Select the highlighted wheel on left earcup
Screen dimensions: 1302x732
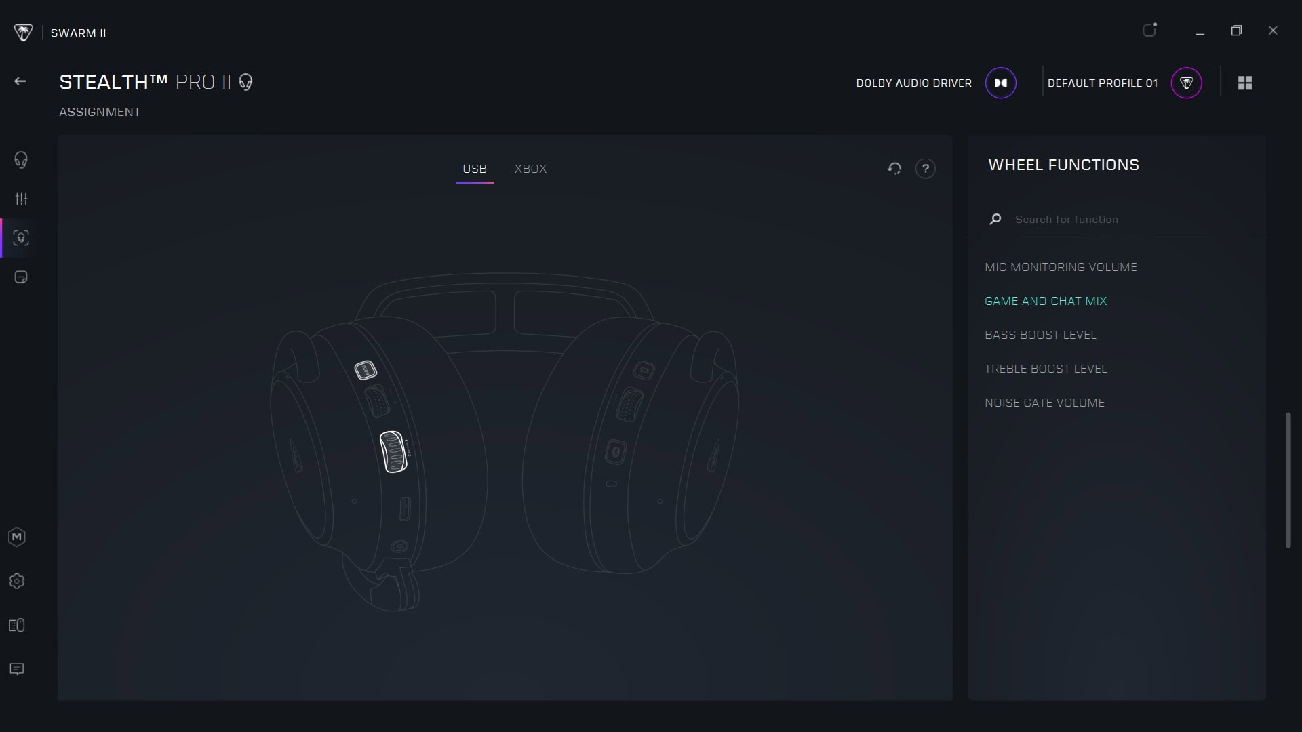pyautogui.click(x=394, y=451)
